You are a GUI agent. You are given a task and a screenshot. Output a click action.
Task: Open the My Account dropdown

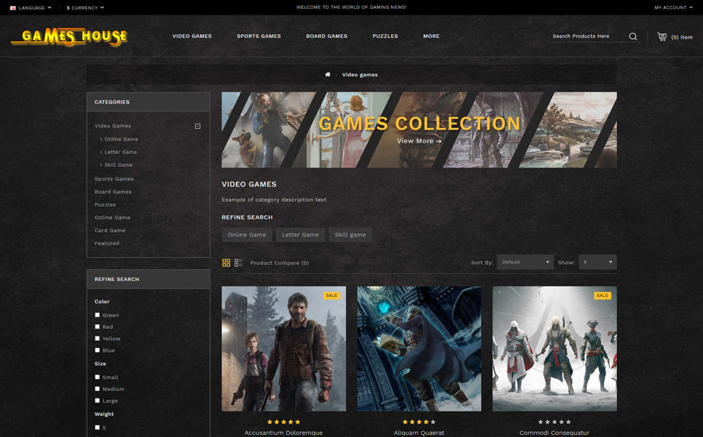point(673,7)
